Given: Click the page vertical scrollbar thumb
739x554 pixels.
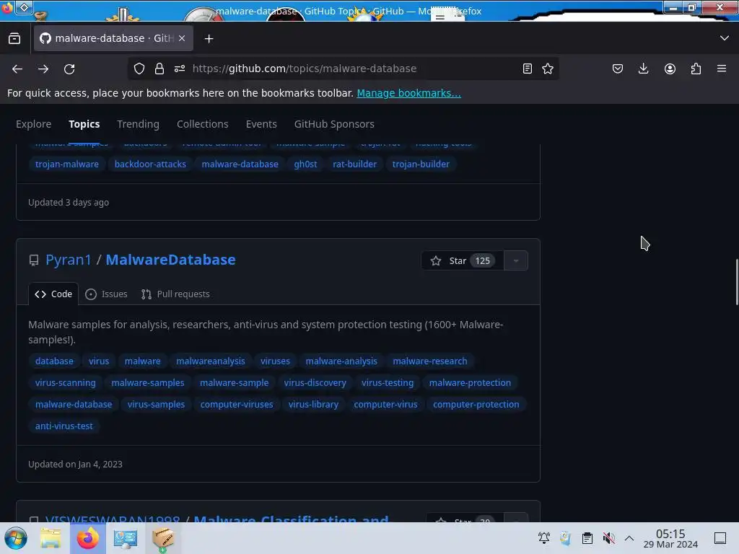Looking at the screenshot, I should coord(736,282).
